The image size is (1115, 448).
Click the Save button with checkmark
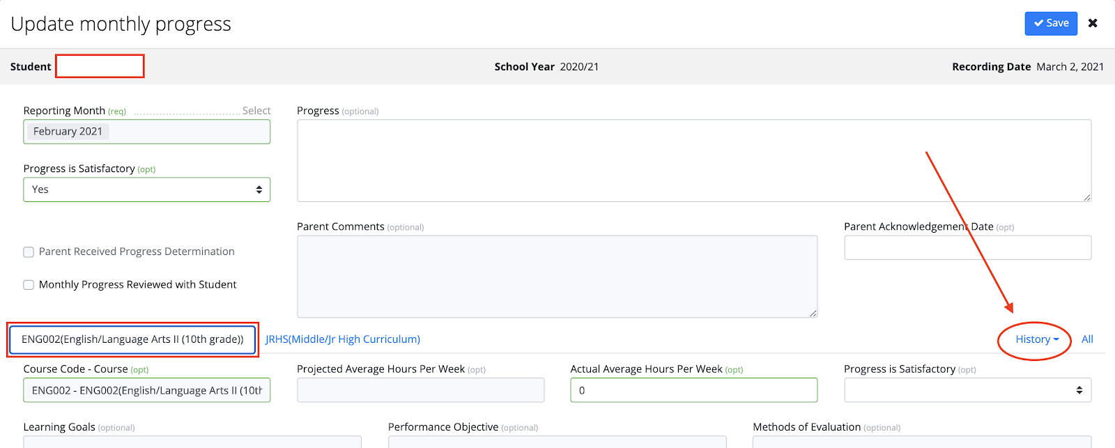[1051, 23]
